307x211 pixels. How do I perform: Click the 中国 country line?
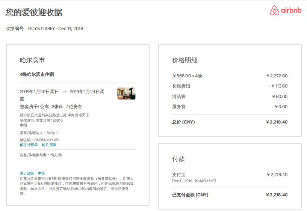click(x=24, y=125)
